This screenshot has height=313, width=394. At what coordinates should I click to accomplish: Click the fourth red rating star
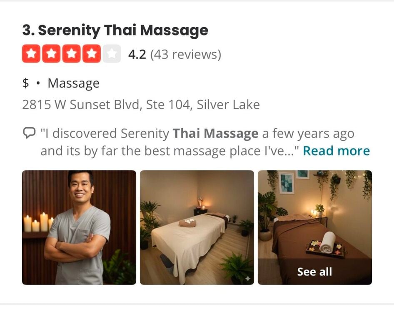coord(92,54)
